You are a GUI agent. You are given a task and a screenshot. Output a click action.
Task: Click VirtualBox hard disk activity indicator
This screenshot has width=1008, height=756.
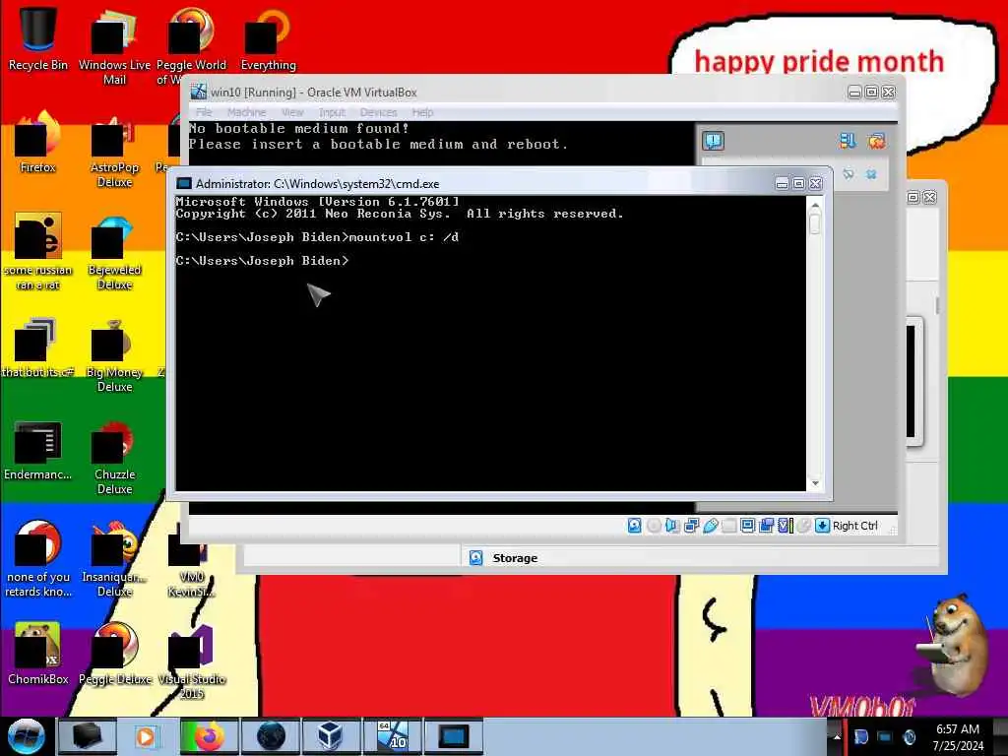pyautogui.click(x=635, y=526)
